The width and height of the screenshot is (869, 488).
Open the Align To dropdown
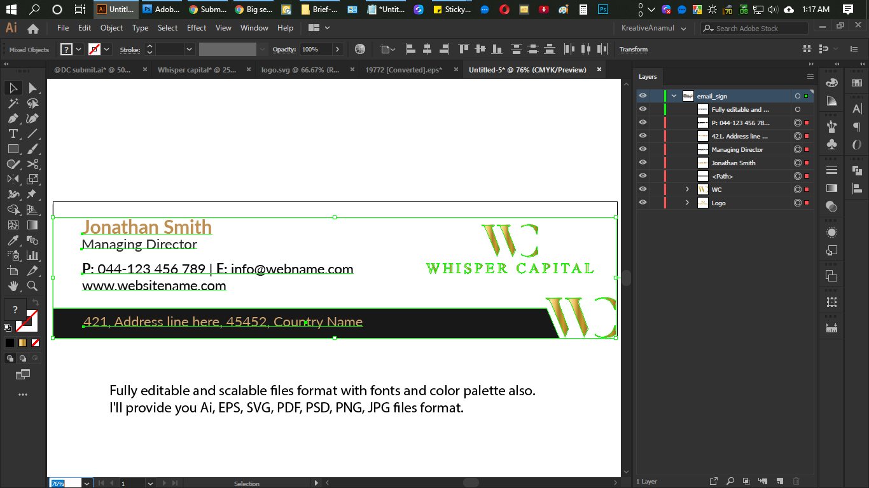point(386,49)
